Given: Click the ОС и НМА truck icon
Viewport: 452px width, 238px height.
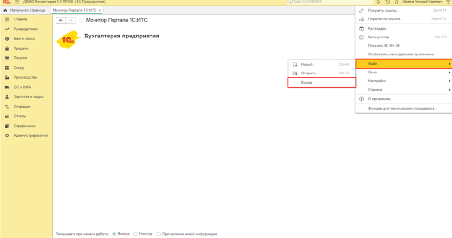Looking at the screenshot, I should [x=7, y=87].
